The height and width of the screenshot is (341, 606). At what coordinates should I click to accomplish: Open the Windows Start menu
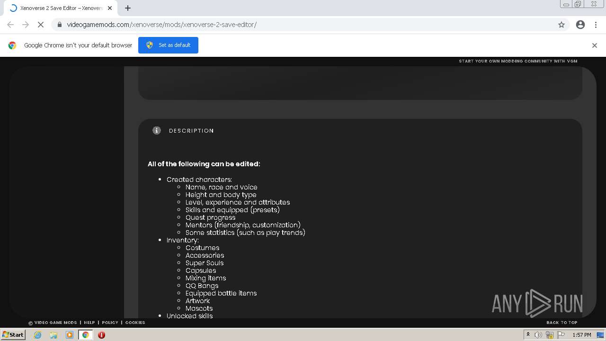tap(13, 334)
